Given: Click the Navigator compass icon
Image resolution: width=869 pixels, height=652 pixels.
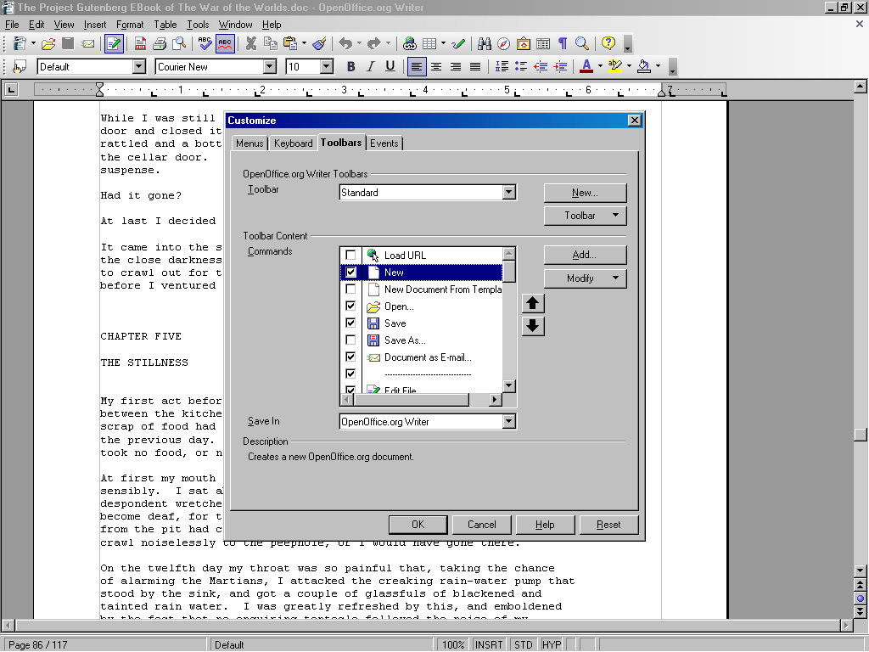Looking at the screenshot, I should [x=504, y=43].
